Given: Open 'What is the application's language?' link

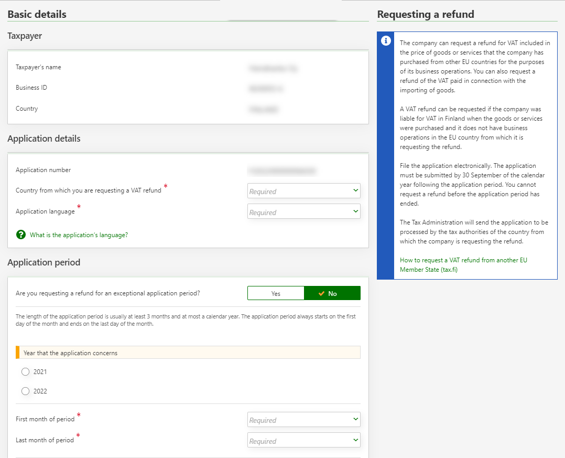Looking at the screenshot, I should [x=79, y=235].
